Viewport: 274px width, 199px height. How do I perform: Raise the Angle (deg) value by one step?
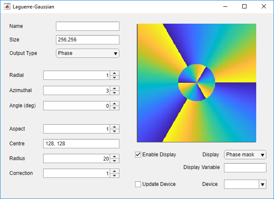pyautogui.click(x=115, y=104)
